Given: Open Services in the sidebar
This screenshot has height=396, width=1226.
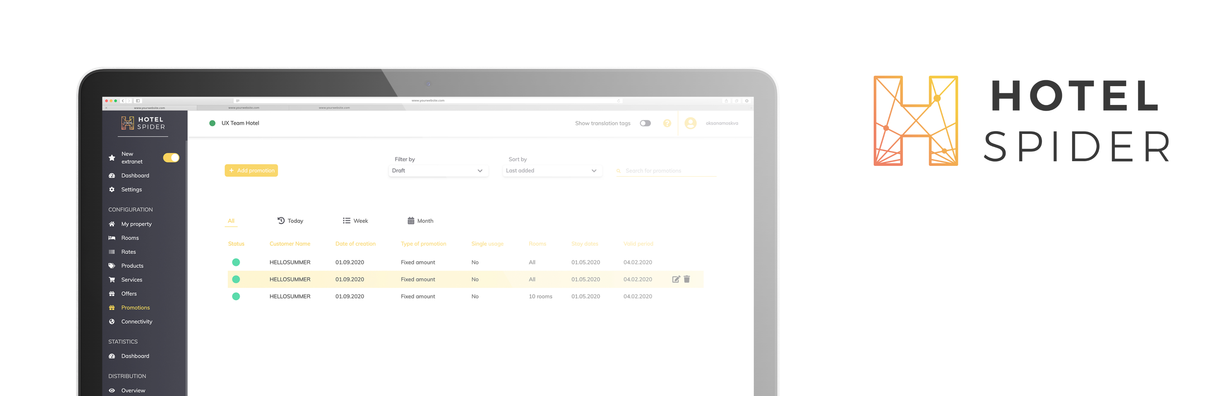Looking at the screenshot, I should [132, 280].
